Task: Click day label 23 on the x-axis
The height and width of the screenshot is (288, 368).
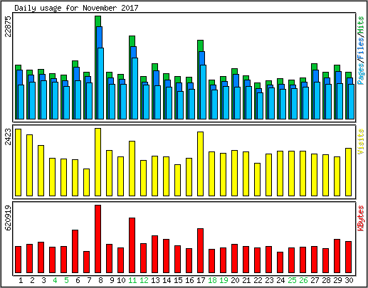Action: (269, 280)
